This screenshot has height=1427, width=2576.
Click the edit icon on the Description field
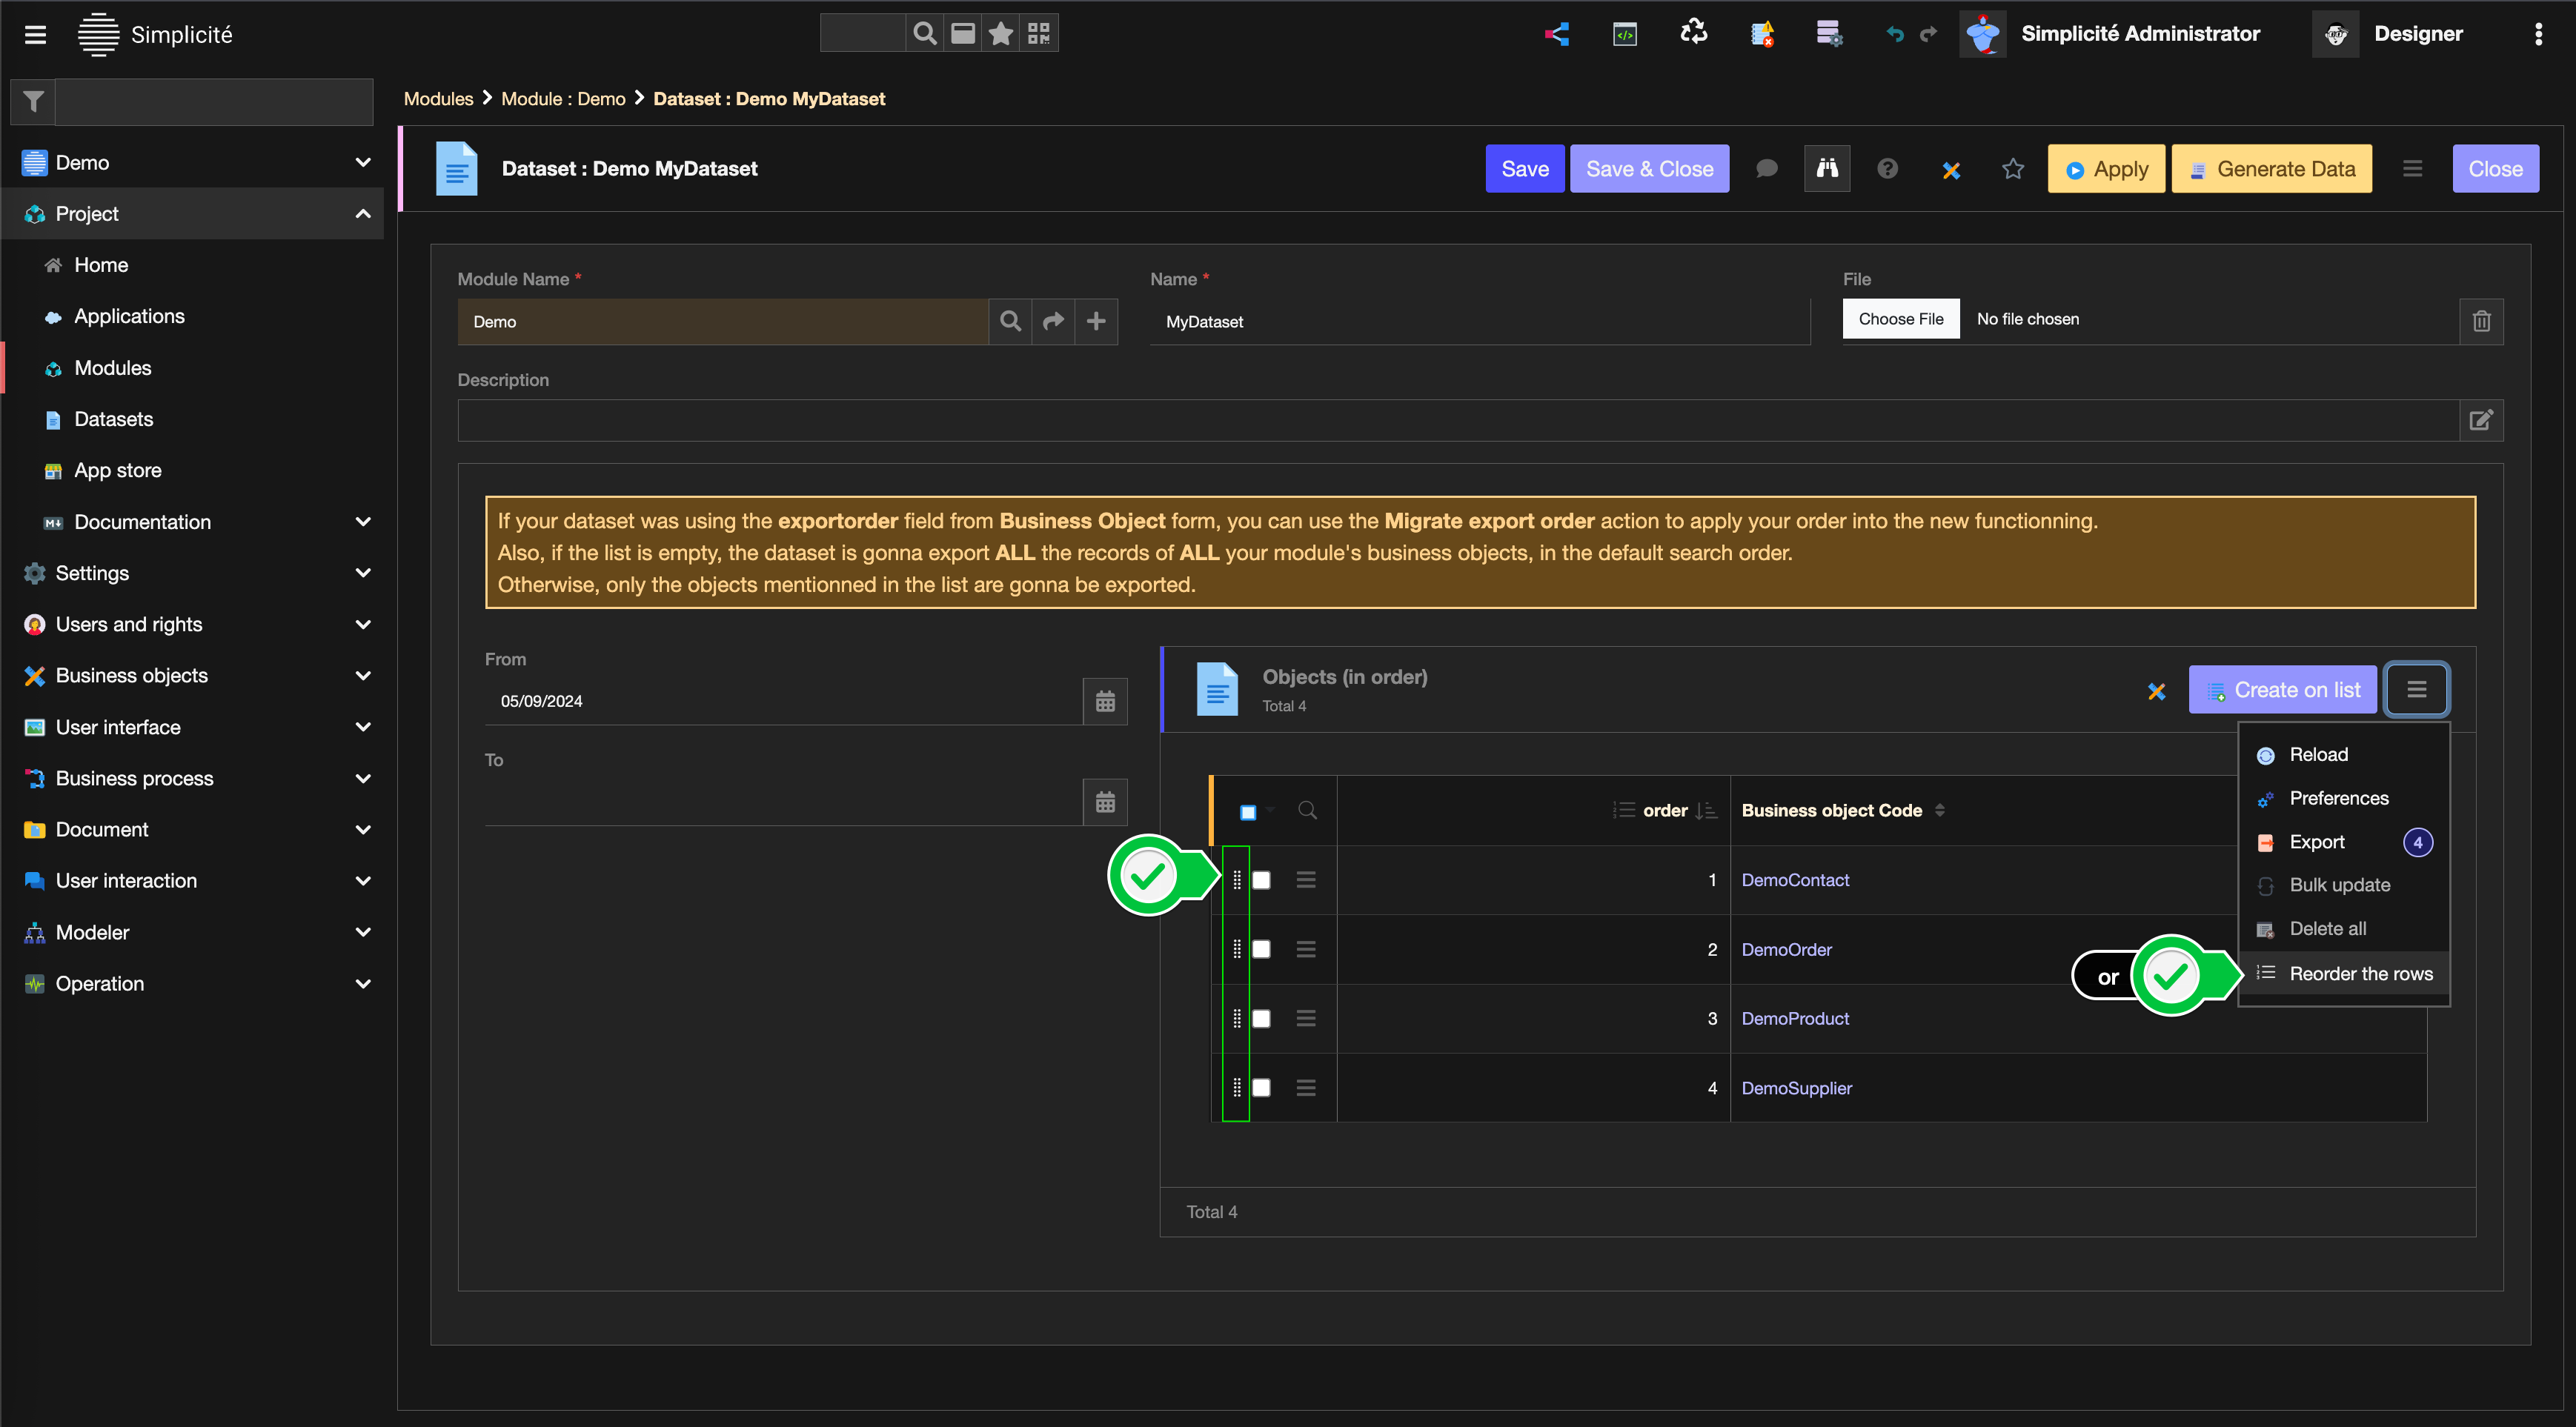(2481, 420)
